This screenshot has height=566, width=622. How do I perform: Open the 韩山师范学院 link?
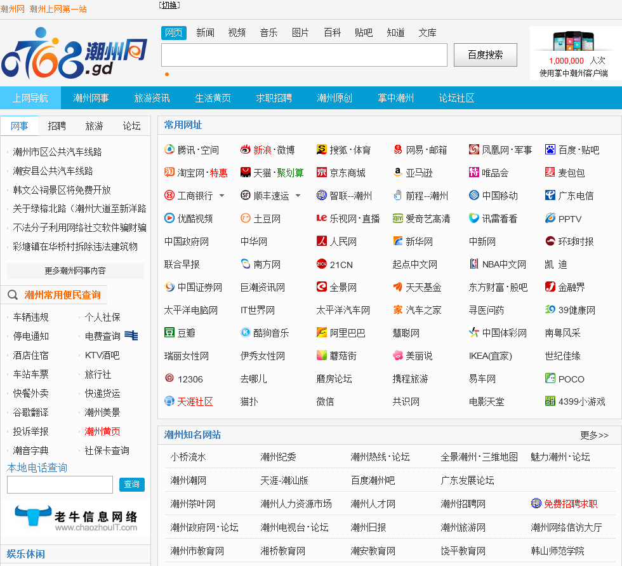point(557,551)
